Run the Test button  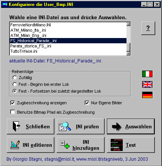pyautogui.click(x=131, y=145)
